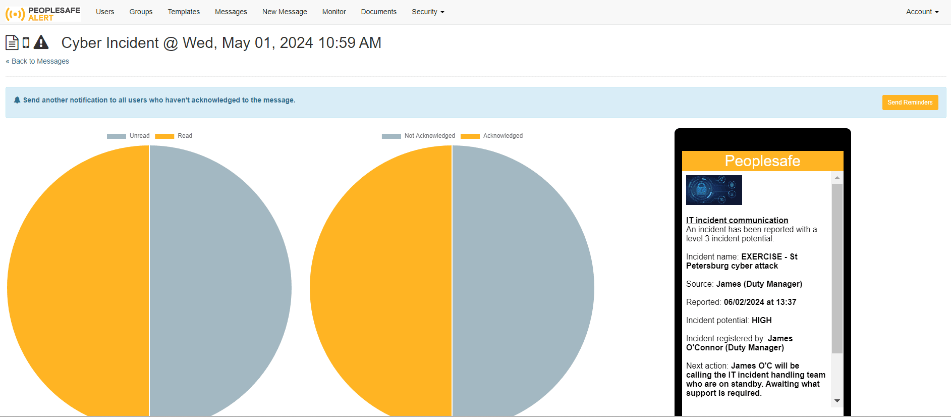Toggle the Acknowledged legend swatch

[x=470, y=136]
